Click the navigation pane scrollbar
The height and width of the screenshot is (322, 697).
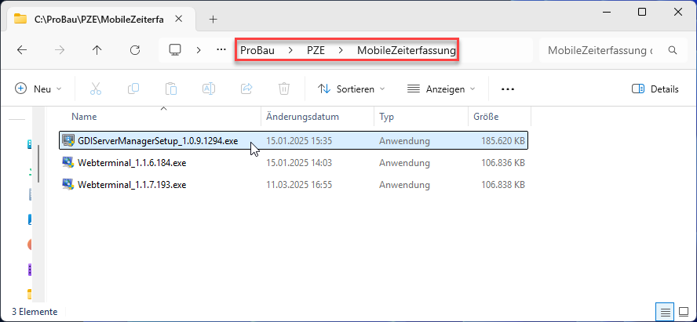point(38,164)
